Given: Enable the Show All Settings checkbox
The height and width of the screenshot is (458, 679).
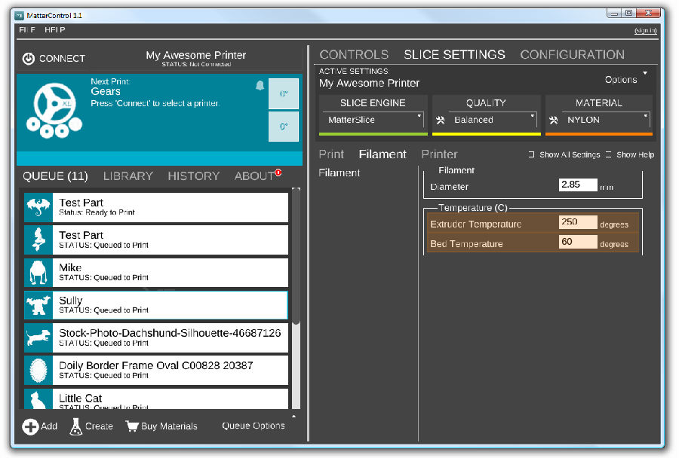Looking at the screenshot, I should [532, 154].
